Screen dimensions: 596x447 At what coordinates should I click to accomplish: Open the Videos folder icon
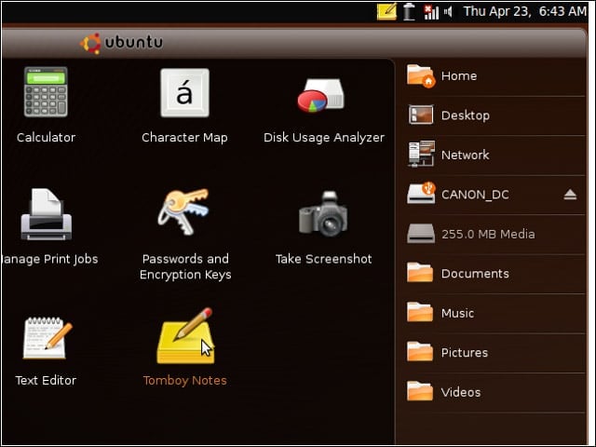coord(420,391)
